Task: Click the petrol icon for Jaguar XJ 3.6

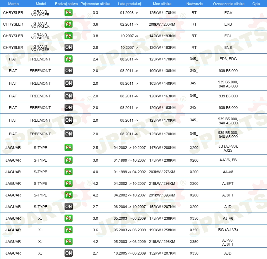Action: (68, 230)
